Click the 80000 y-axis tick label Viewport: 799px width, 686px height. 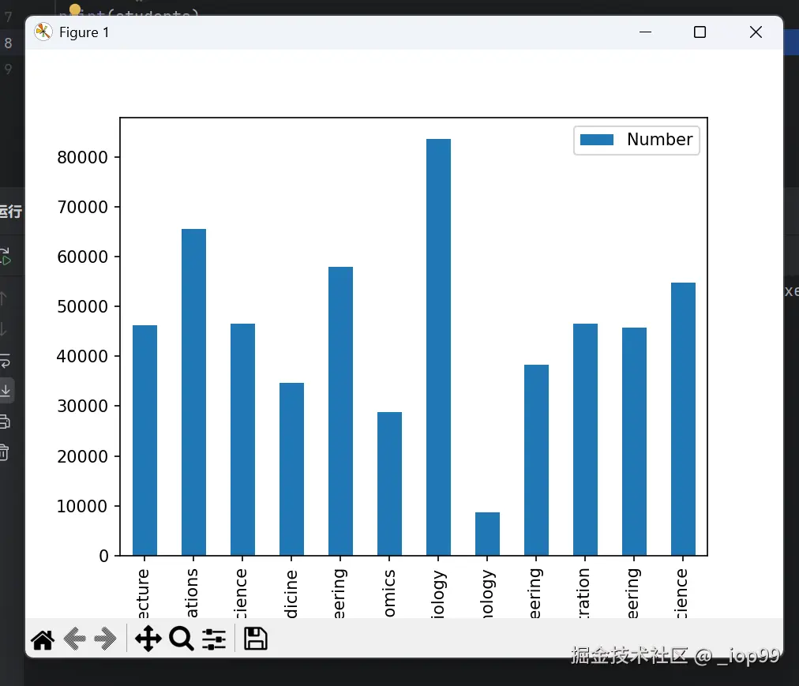point(83,157)
